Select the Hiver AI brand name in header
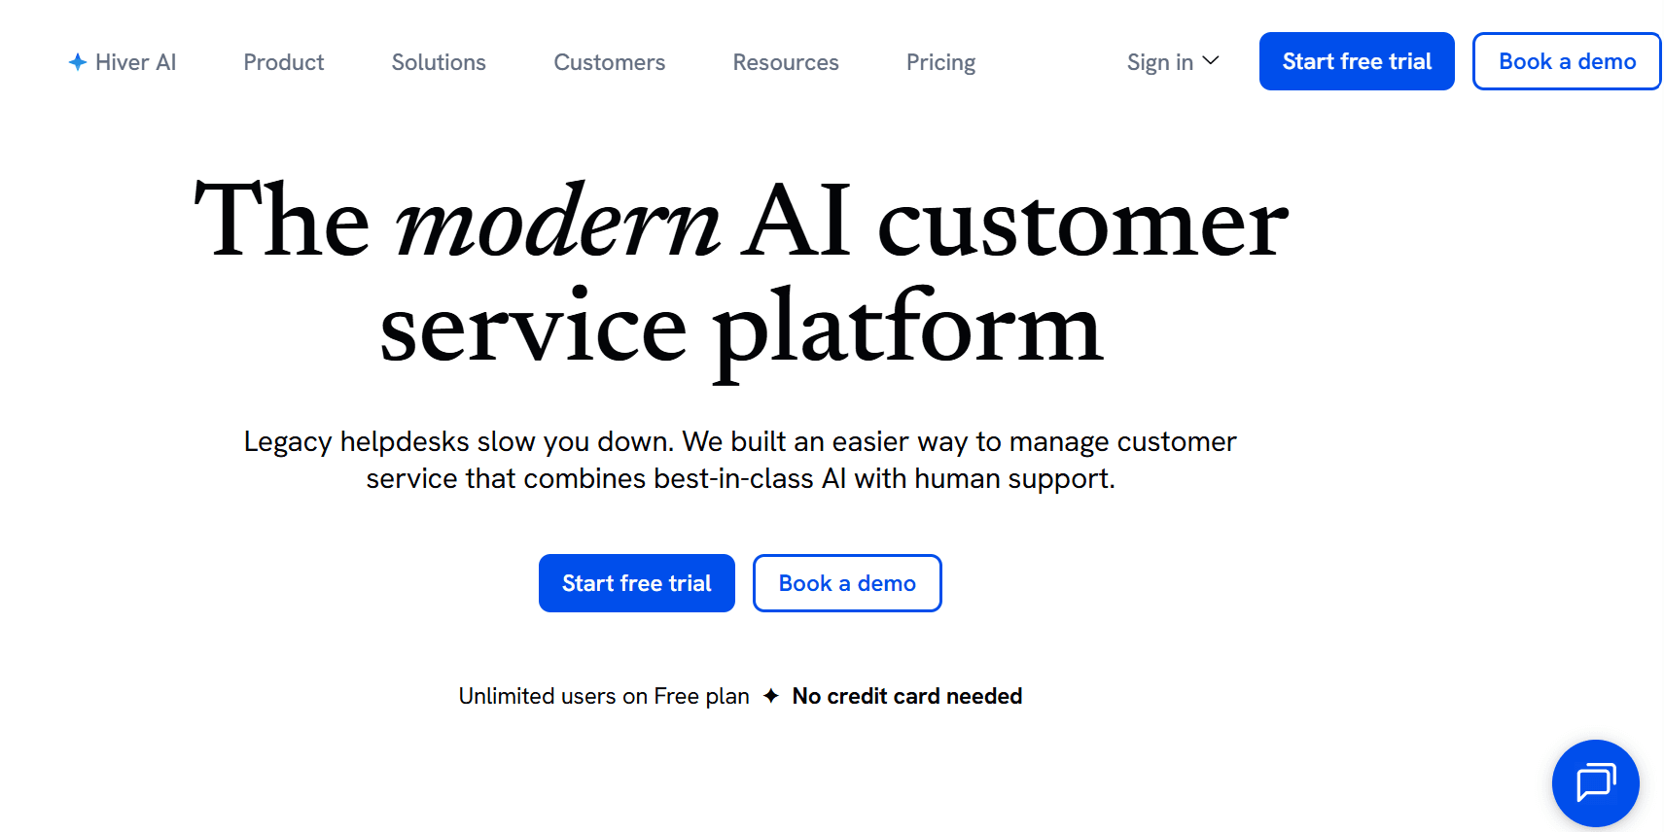The height and width of the screenshot is (832, 1664). point(136,61)
